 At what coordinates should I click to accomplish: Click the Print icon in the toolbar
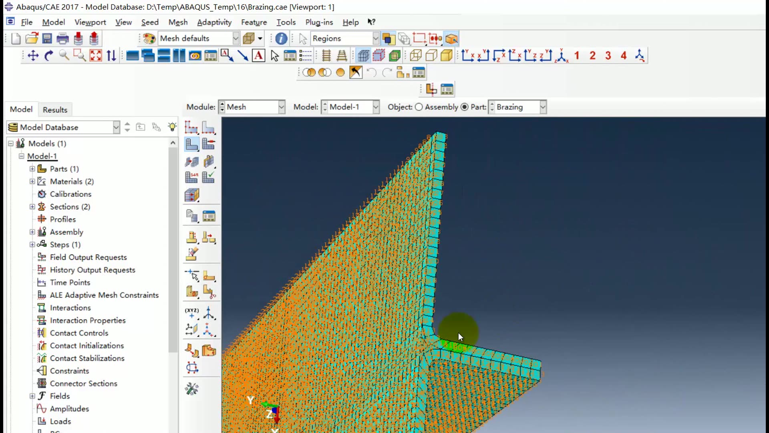pyautogui.click(x=62, y=38)
